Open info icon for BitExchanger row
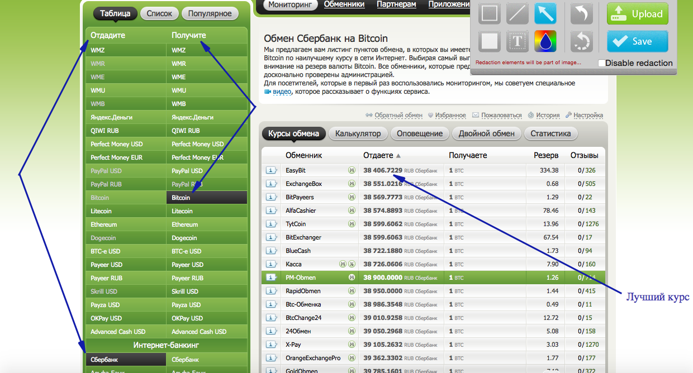 271,237
